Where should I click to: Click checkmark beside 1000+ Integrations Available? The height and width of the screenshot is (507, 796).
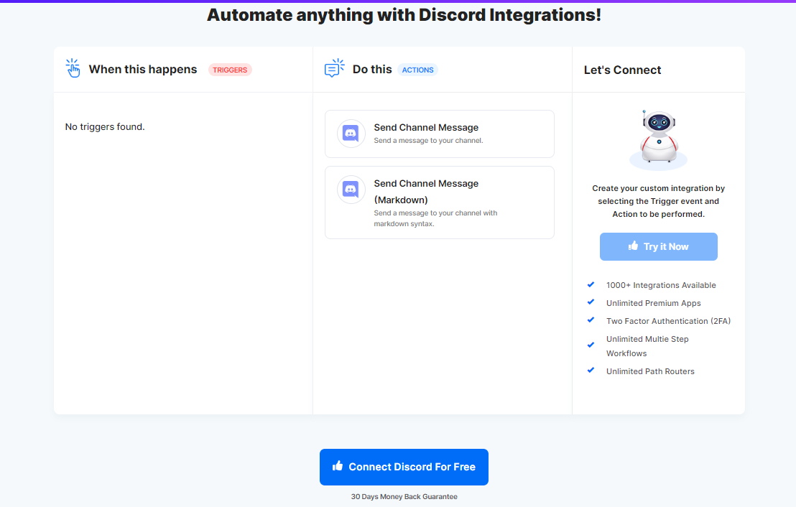pos(591,284)
